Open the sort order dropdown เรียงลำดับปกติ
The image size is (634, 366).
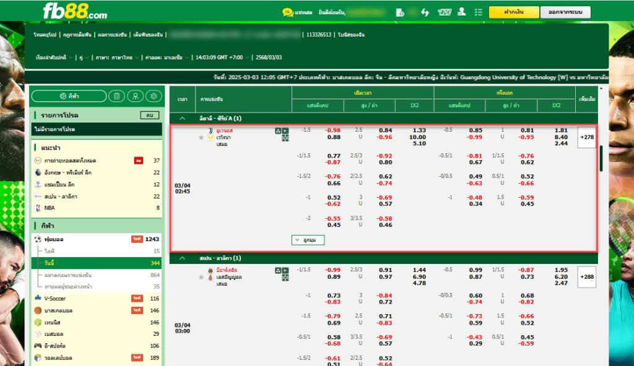[54, 57]
